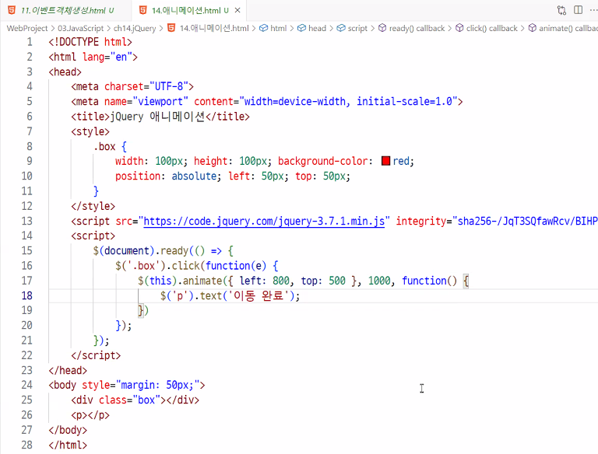Click line number 28 in the gutter
The width and height of the screenshot is (598, 454).
(26, 445)
